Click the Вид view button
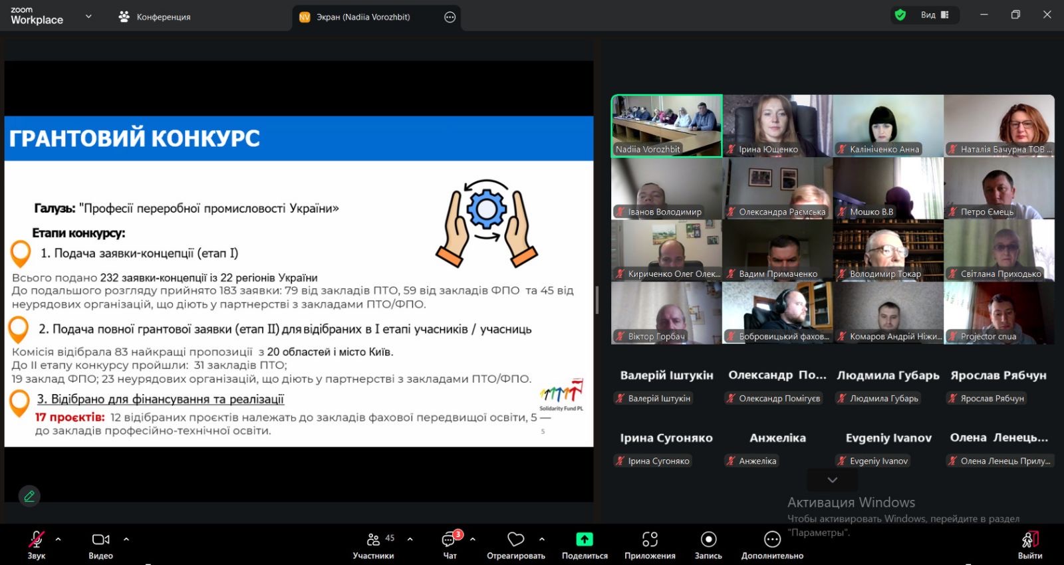The width and height of the screenshot is (1064, 565). point(934,15)
